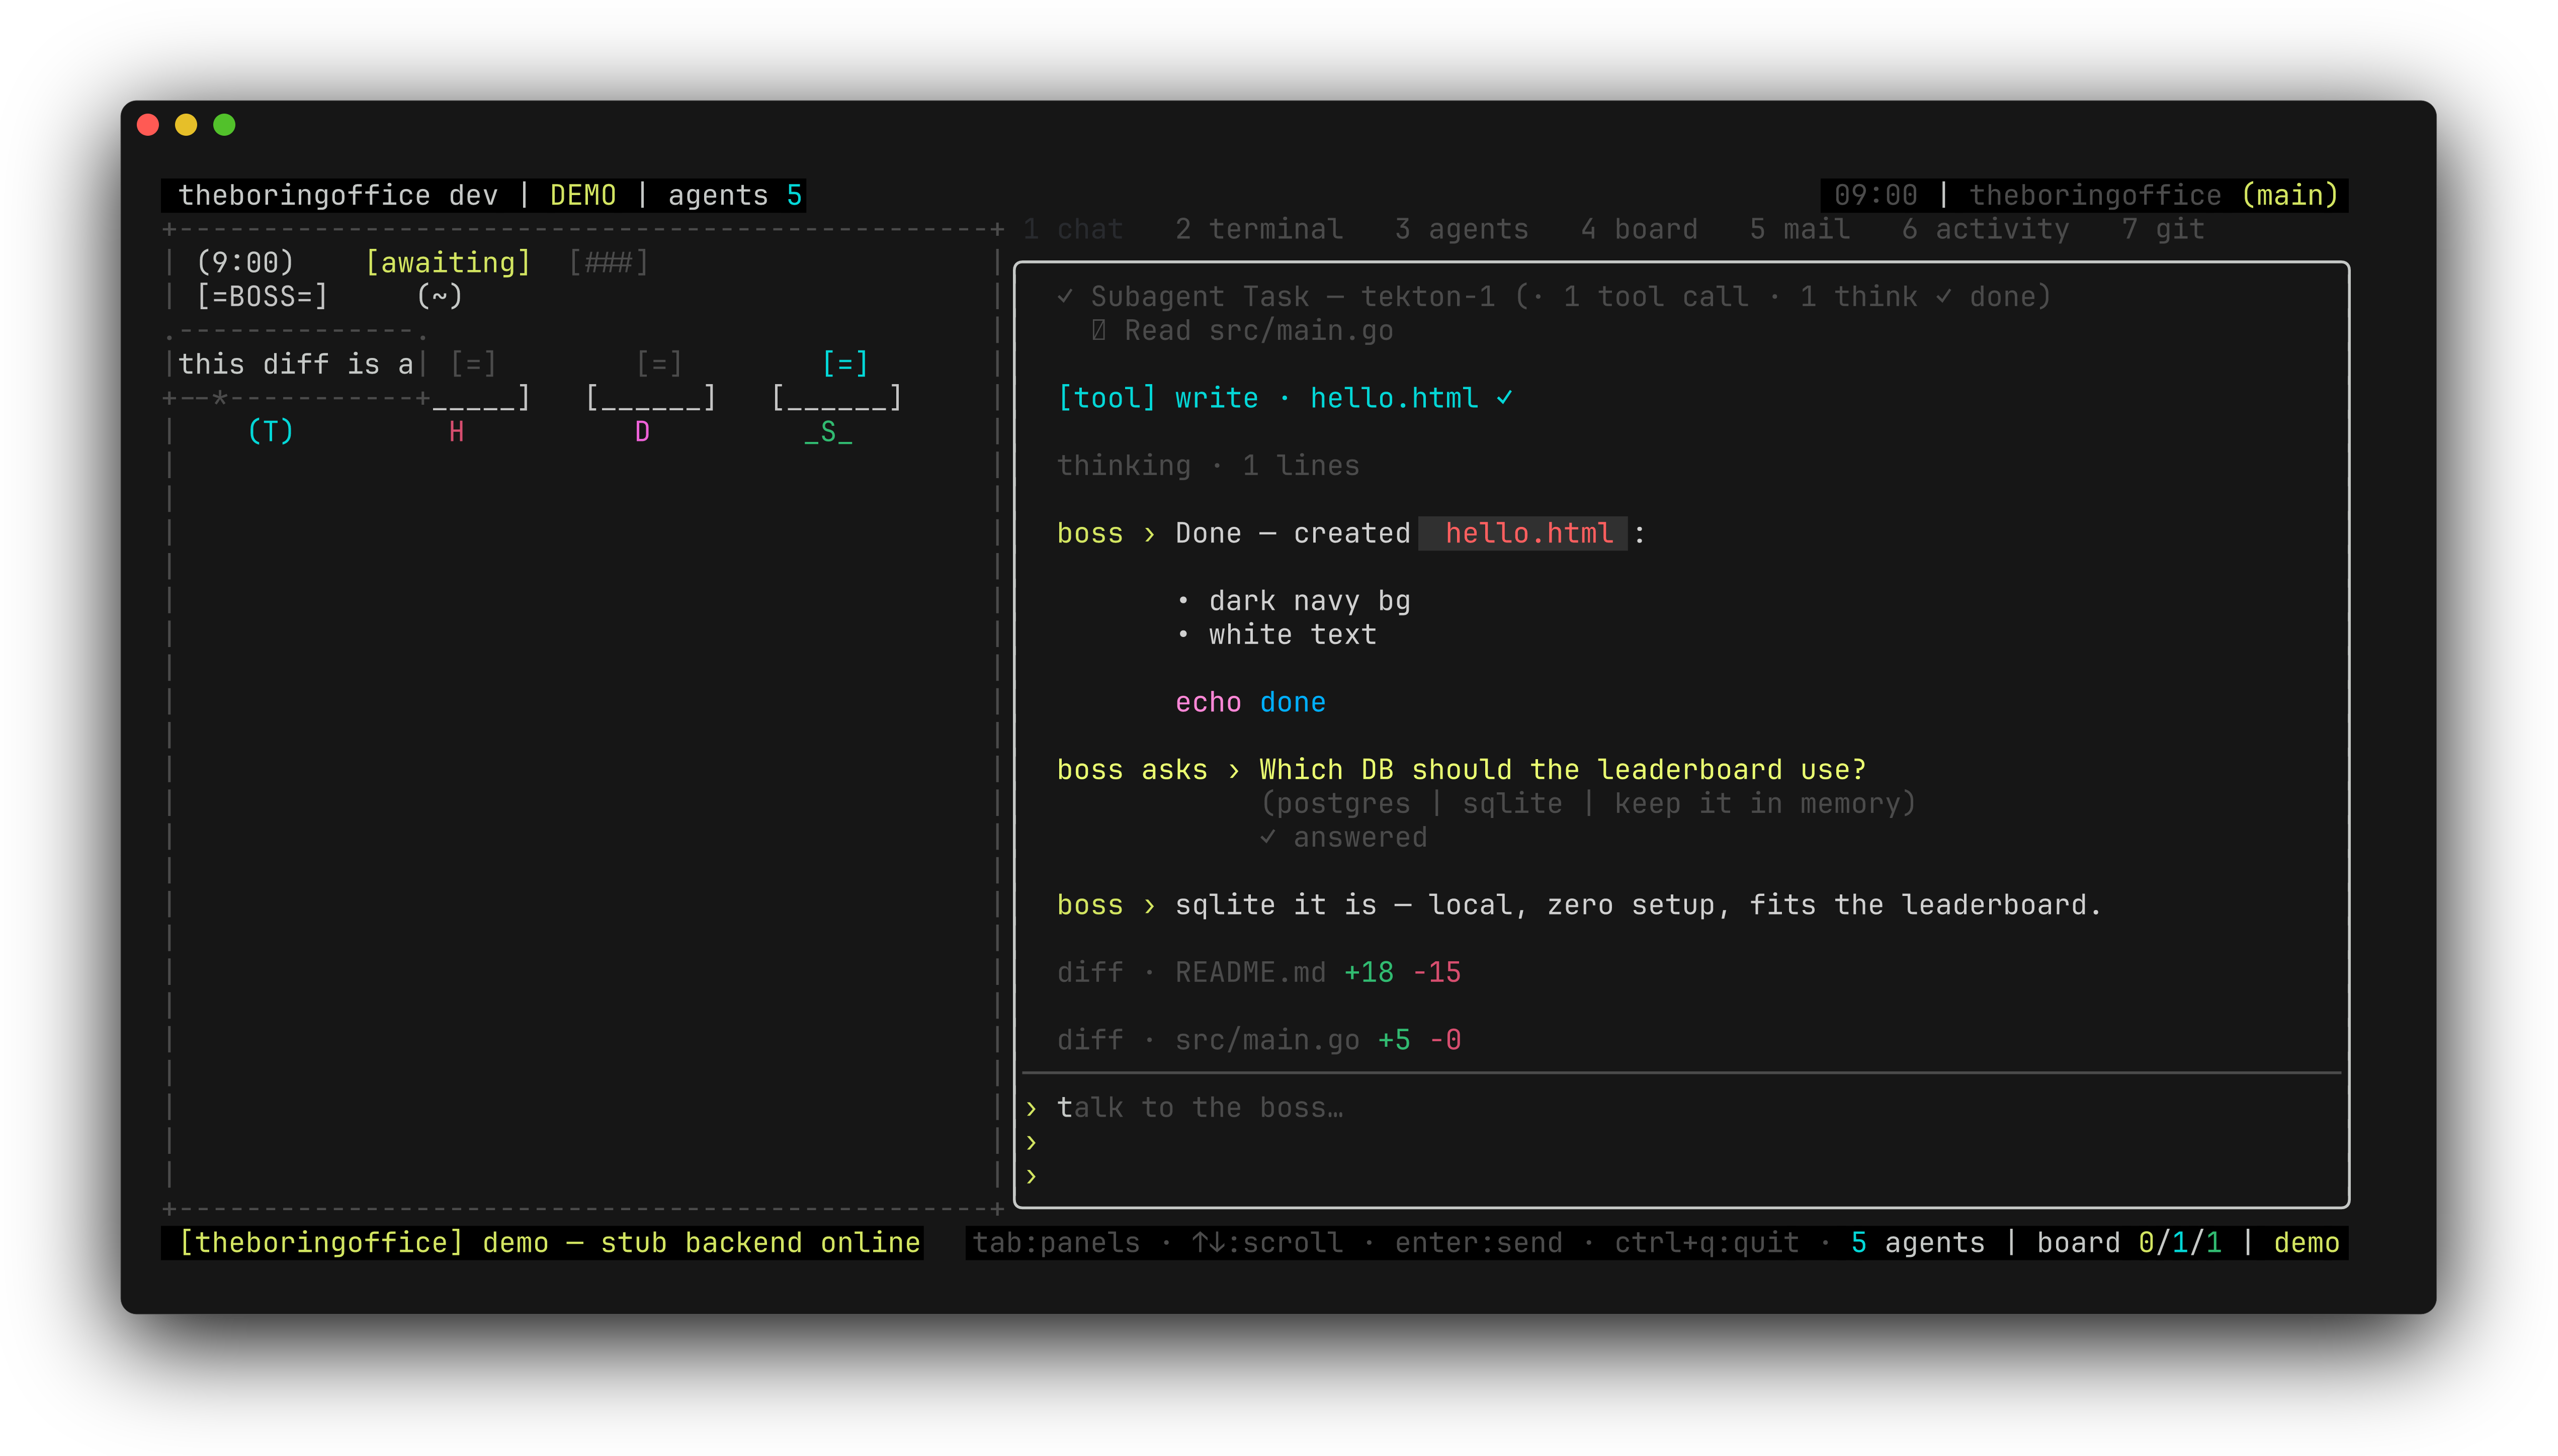Click the checkmark after hello.html tool write

click(1505, 397)
